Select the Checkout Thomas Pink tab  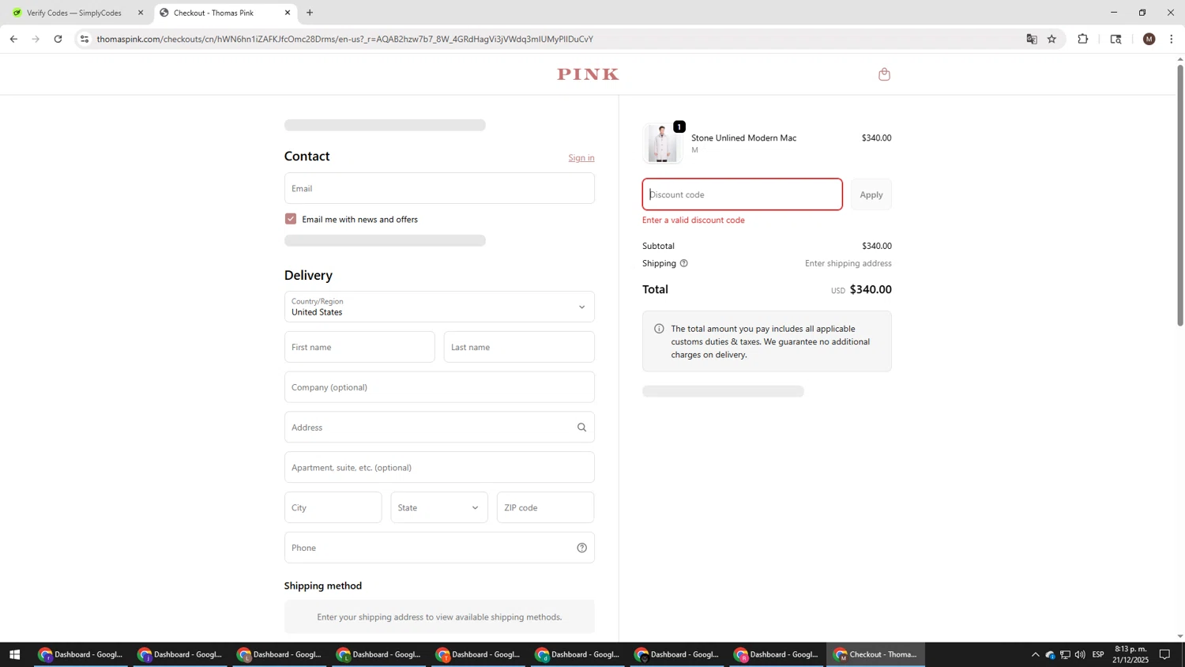coord(224,13)
